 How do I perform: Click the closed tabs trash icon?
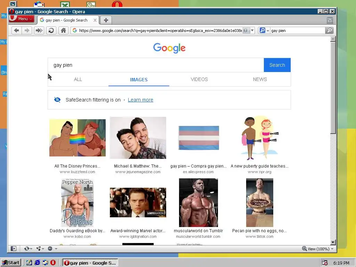coord(330,21)
